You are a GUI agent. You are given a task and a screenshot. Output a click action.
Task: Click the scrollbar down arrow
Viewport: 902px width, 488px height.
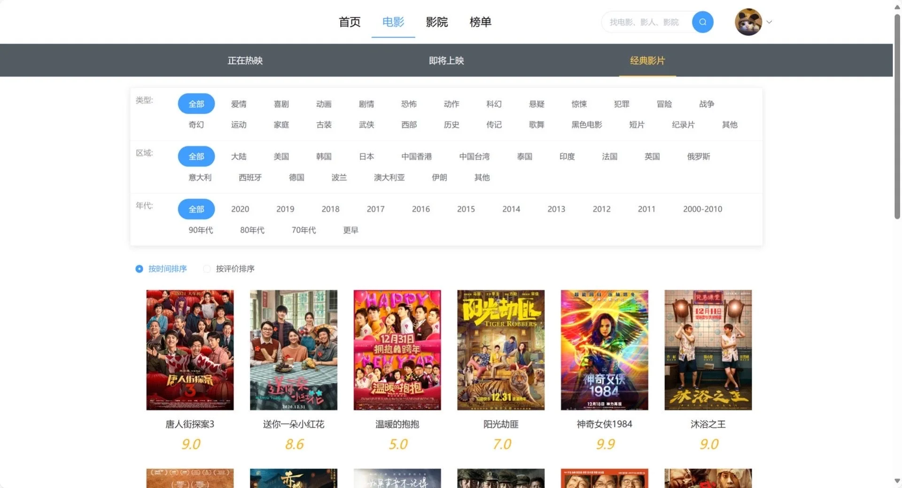(897, 481)
